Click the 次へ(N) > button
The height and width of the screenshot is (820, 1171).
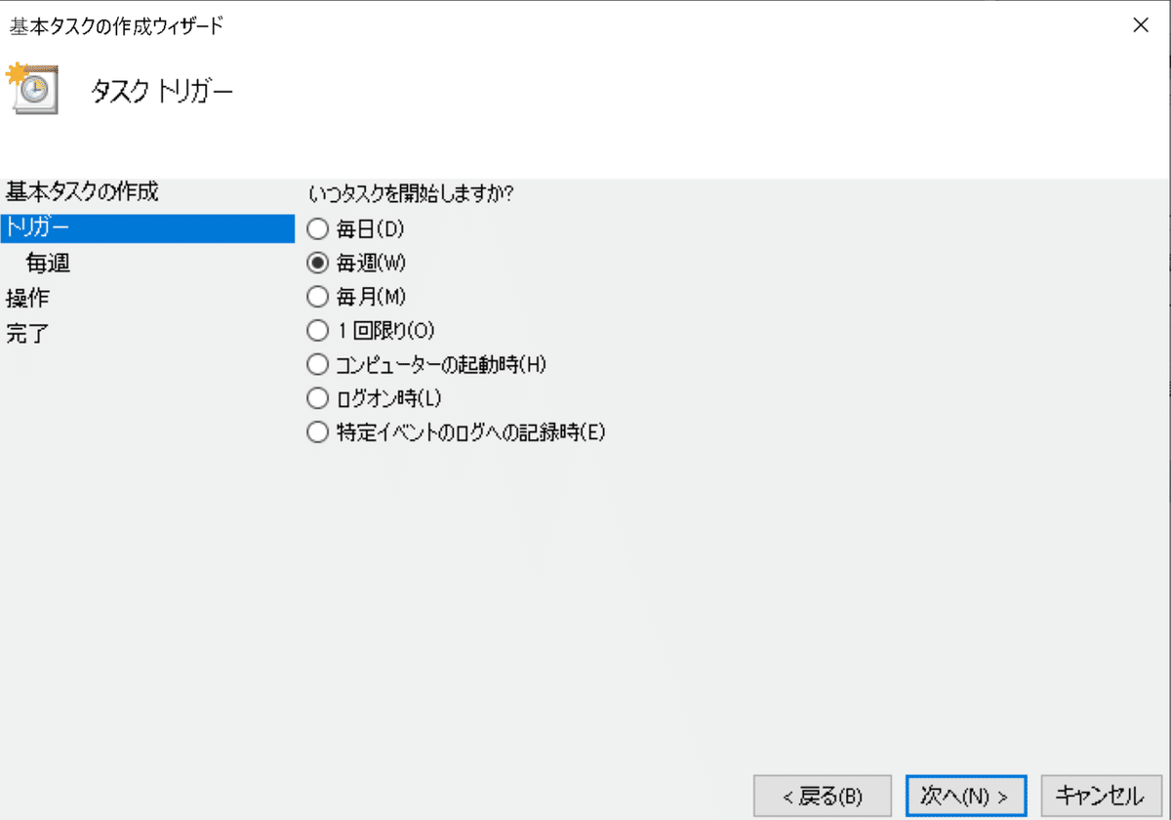(x=965, y=797)
